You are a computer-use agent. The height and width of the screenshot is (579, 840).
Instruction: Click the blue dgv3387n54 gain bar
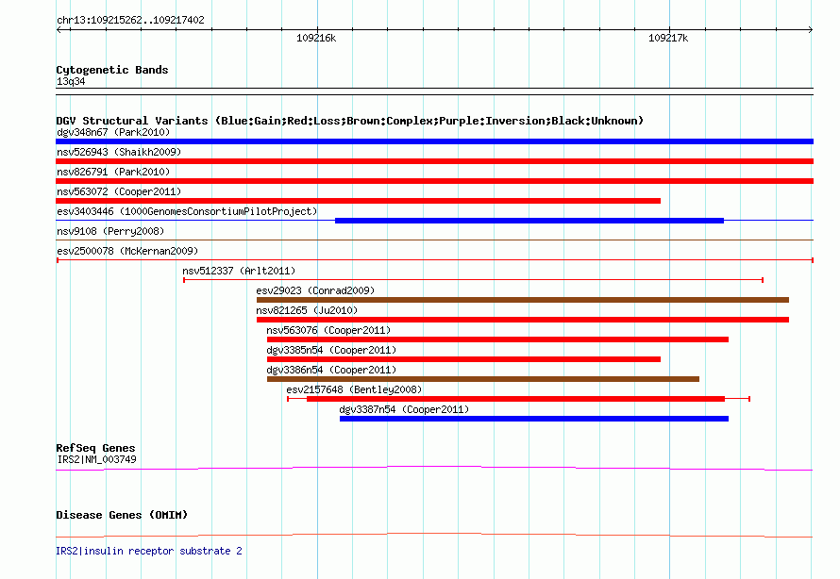tap(534, 419)
